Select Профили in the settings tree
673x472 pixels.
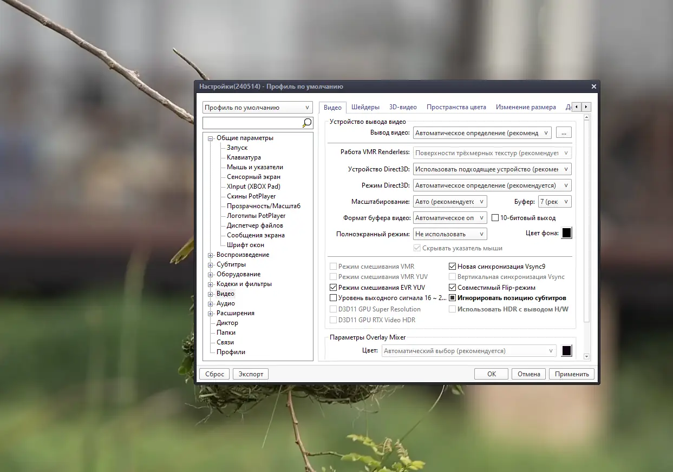click(x=231, y=352)
